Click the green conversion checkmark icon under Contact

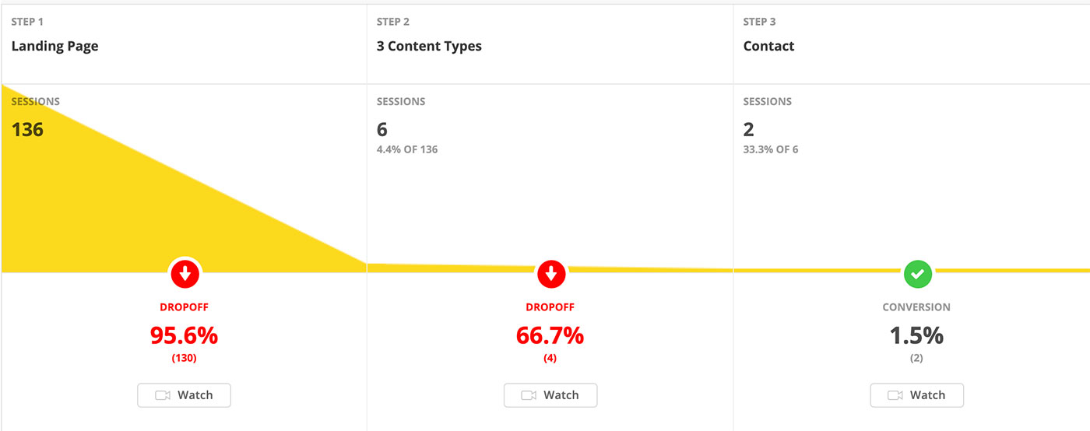tap(917, 273)
